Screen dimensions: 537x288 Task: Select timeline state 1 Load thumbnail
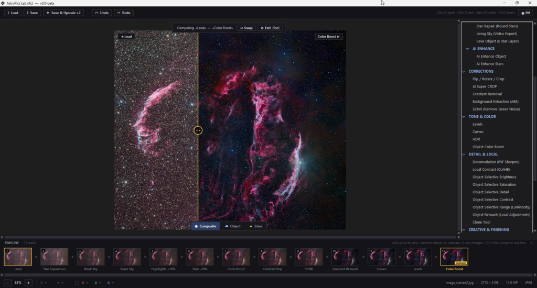tap(18, 257)
